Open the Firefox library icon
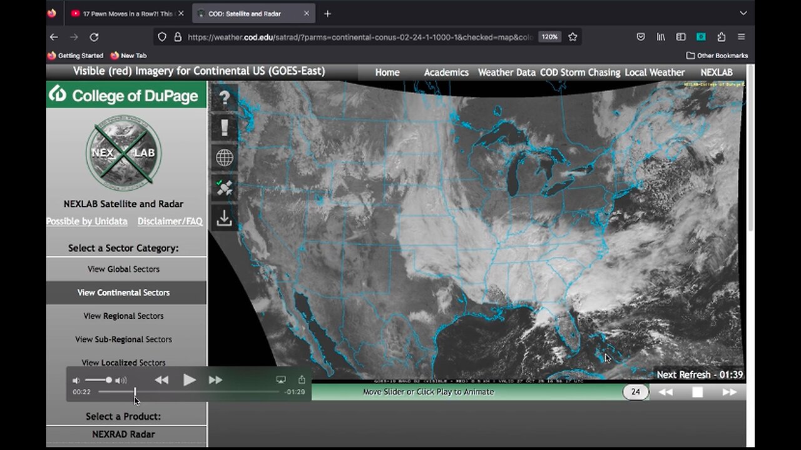The image size is (801, 450). point(661,37)
